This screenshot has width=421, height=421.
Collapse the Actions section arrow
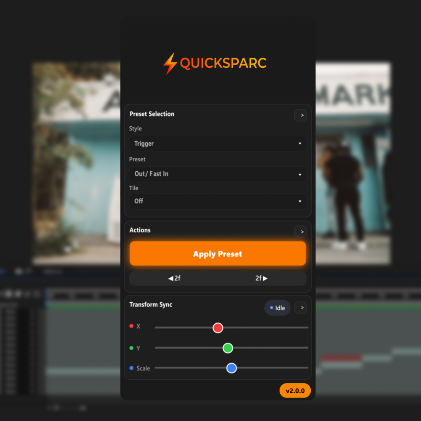click(x=300, y=232)
